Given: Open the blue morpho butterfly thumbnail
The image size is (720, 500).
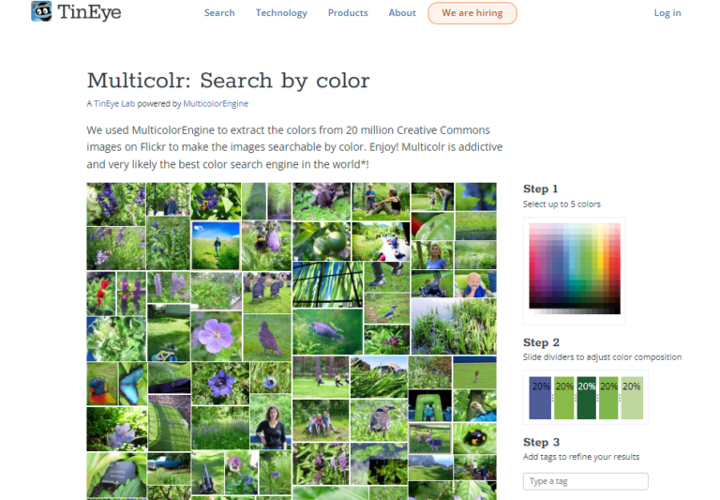Looking at the screenshot, I should click(133, 384).
